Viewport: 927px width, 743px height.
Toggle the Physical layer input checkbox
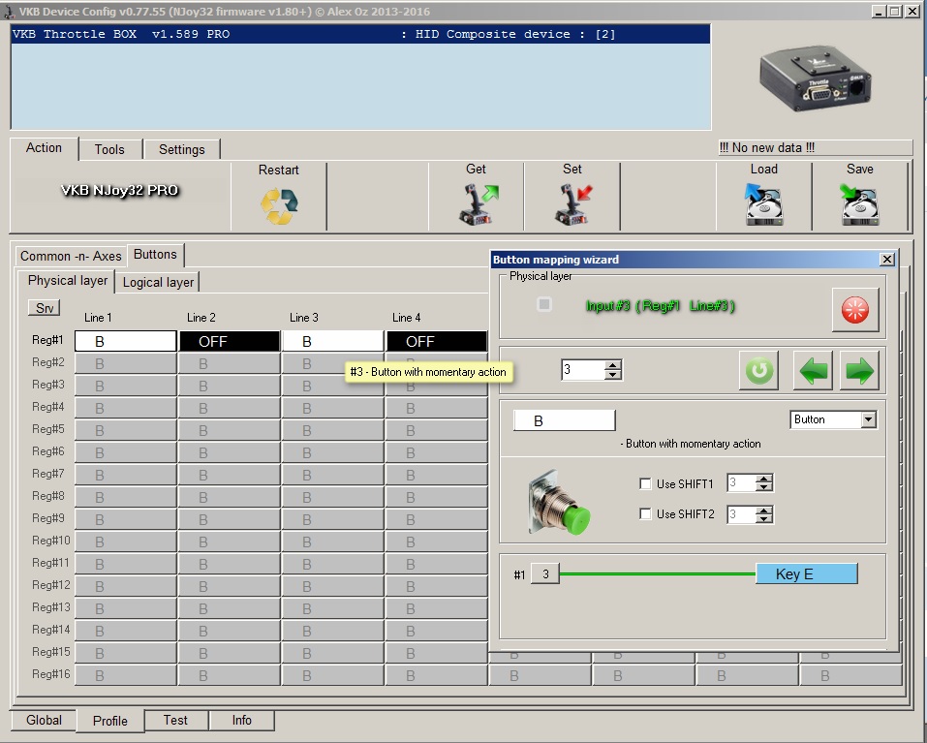coord(544,305)
